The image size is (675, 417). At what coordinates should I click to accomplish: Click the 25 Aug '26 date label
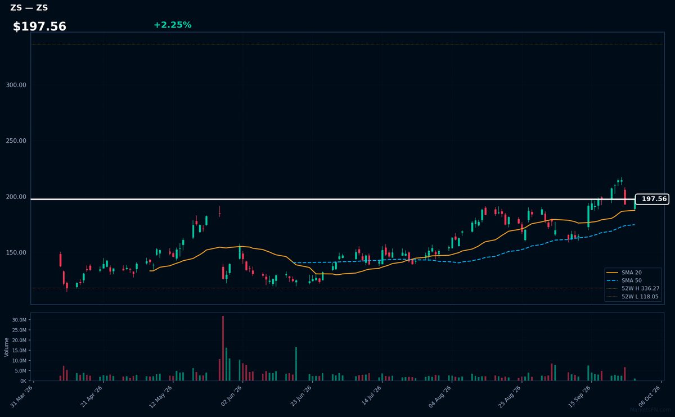[510, 396]
